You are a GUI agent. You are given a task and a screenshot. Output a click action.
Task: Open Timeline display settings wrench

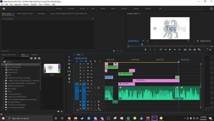pyautogui.click(x=95, y=61)
